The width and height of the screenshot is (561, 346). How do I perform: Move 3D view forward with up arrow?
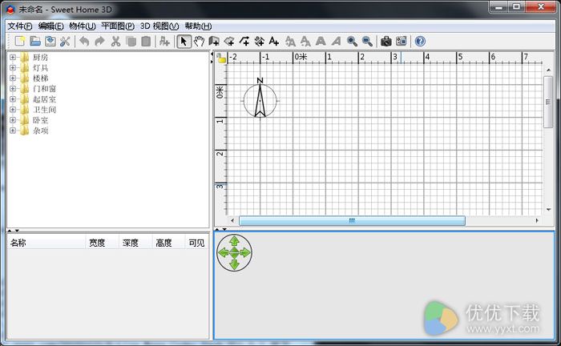pos(234,240)
